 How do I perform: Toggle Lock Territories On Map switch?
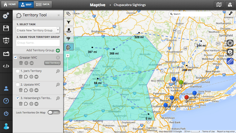click(54, 112)
